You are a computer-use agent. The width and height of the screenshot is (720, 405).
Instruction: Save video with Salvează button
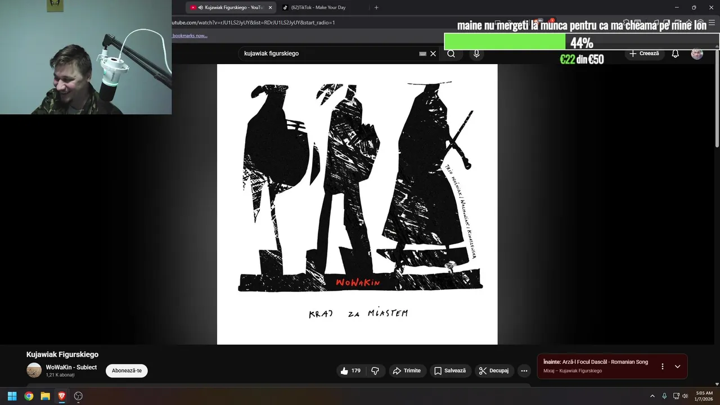pyautogui.click(x=450, y=371)
